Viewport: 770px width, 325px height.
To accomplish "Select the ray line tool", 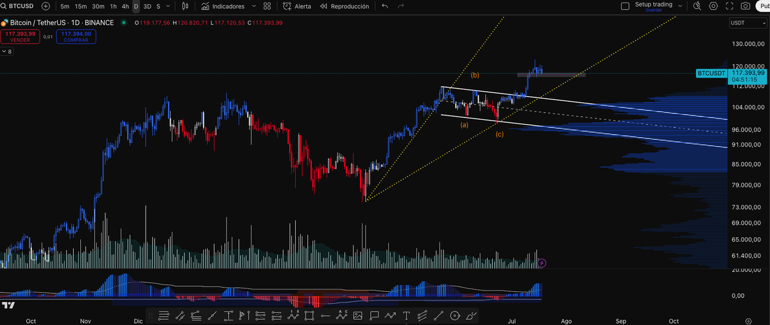I will click(x=438, y=315).
